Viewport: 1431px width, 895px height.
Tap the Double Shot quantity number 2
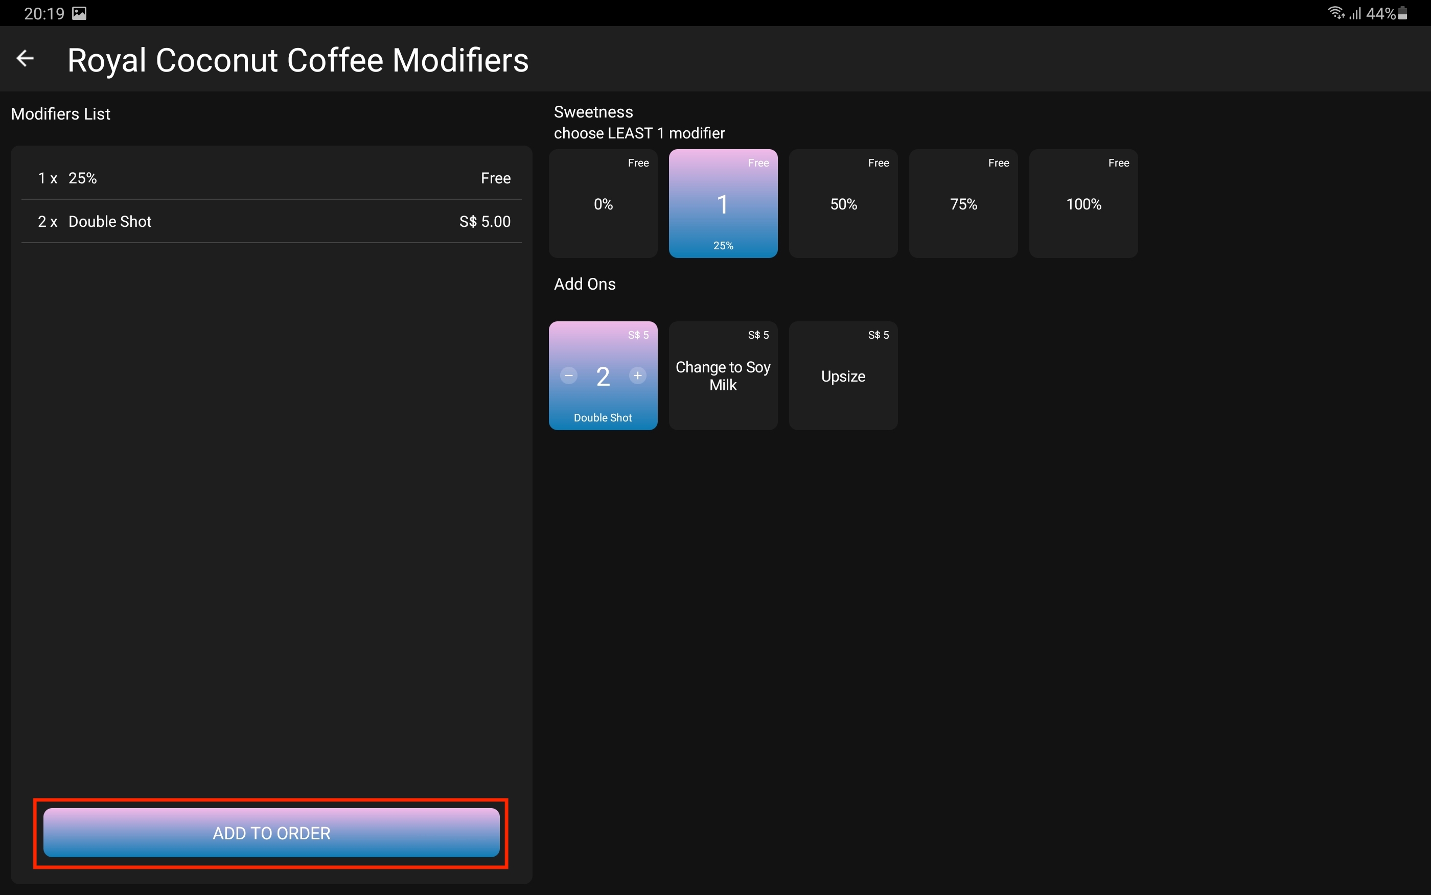coord(603,376)
